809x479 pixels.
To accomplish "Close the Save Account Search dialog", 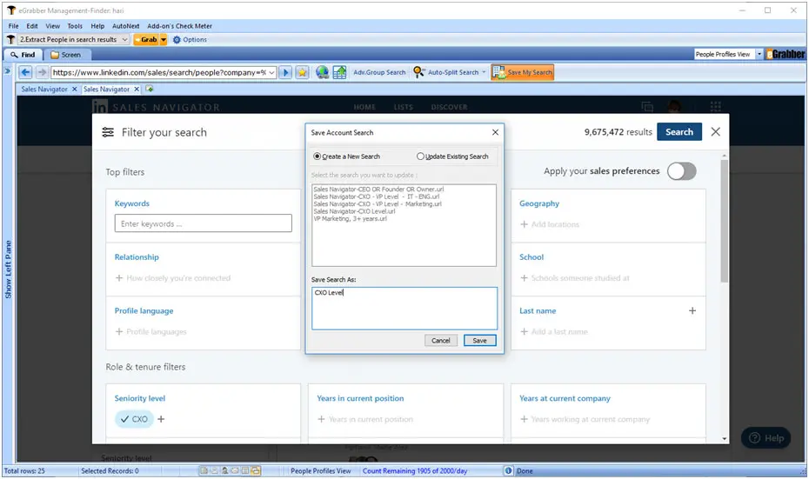I will (495, 132).
